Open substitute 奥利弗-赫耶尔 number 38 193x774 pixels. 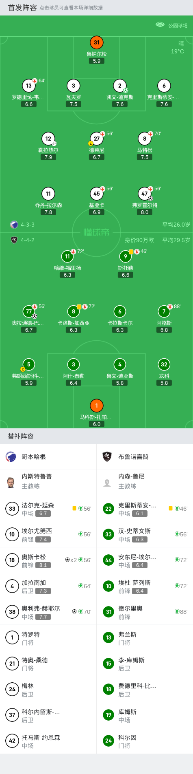48,611
